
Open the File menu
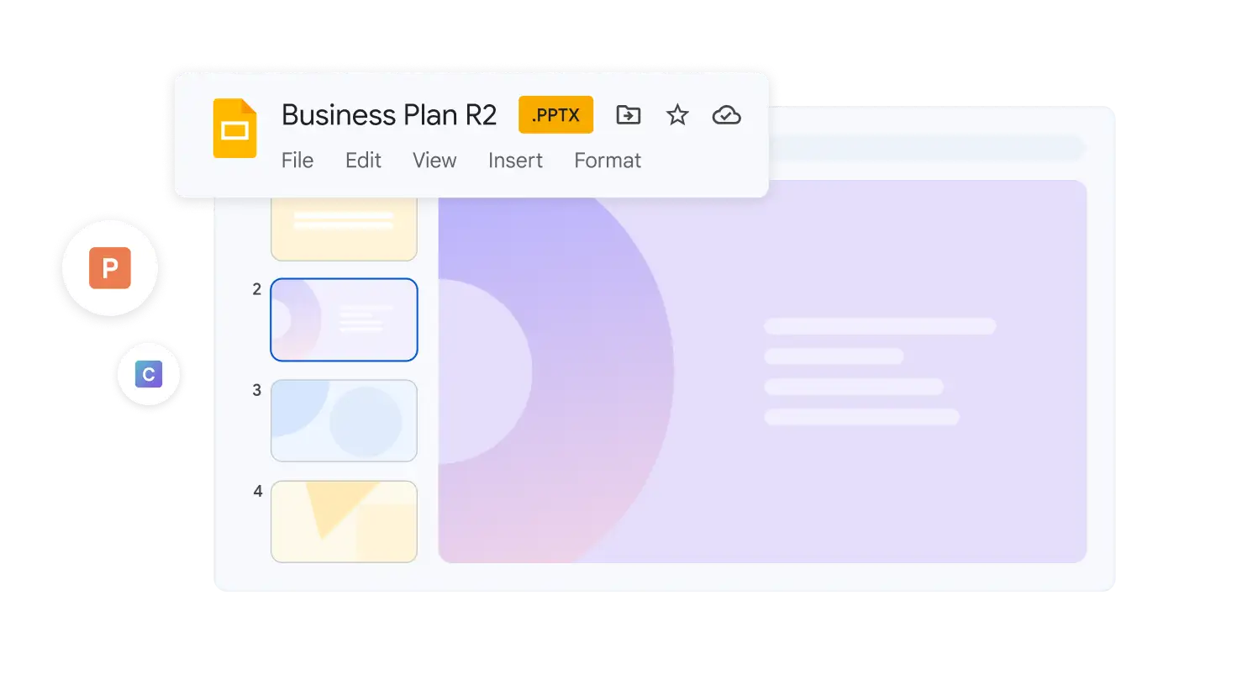pyautogui.click(x=297, y=161)
